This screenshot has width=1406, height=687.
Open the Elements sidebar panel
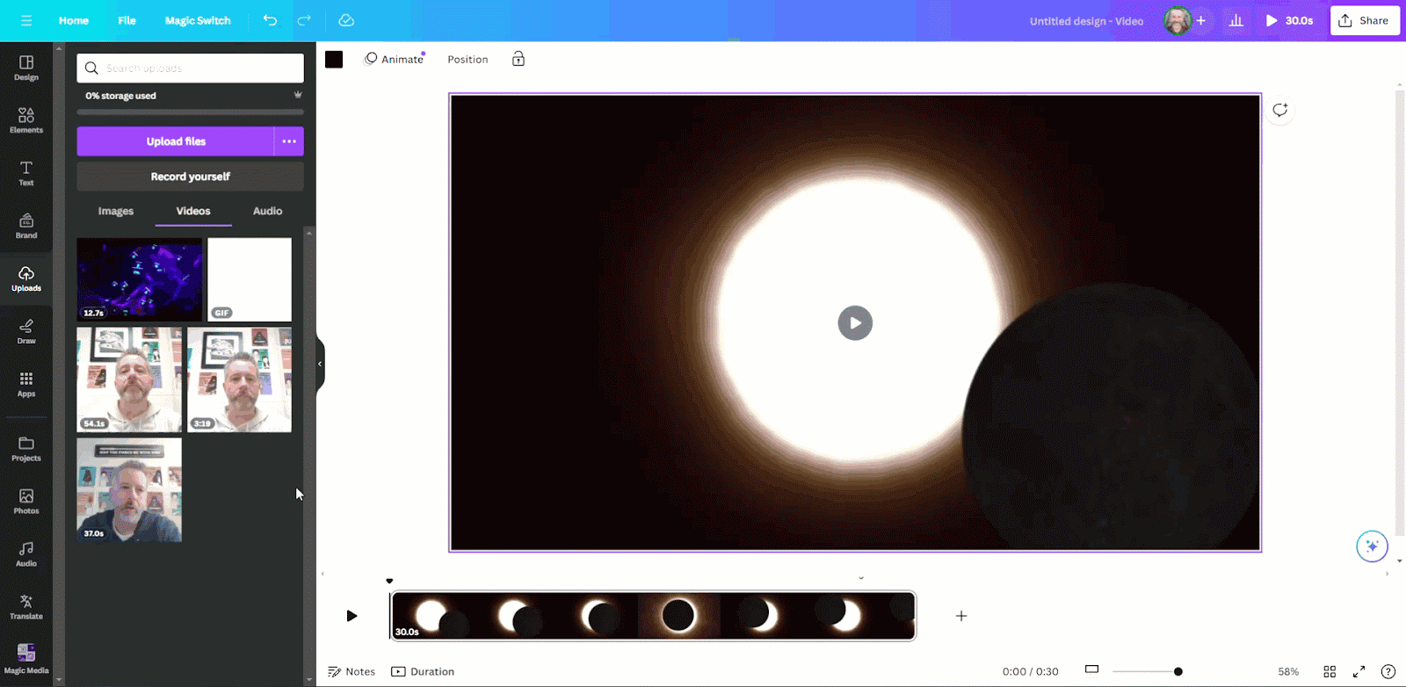[x=26, y=120]
